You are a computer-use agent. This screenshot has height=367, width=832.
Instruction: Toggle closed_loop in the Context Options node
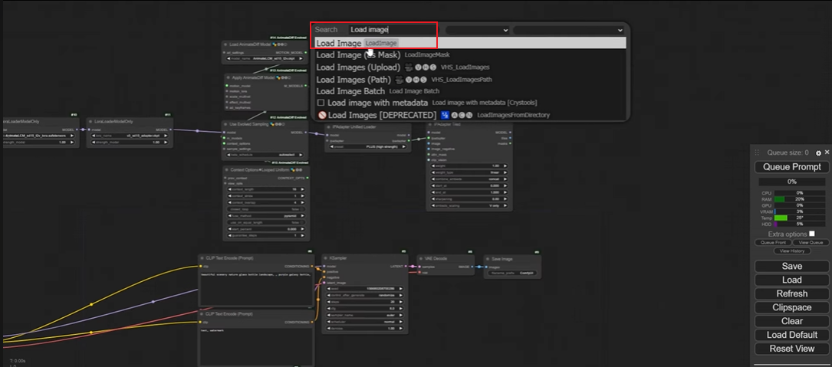[x=266, y=209]
